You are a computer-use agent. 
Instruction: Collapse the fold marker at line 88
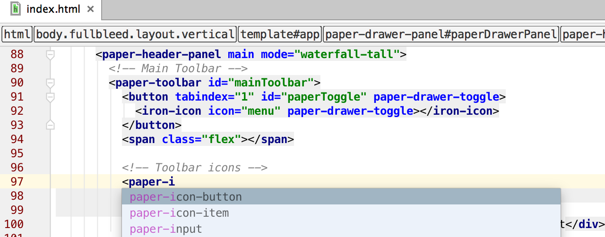pos(50,55)
